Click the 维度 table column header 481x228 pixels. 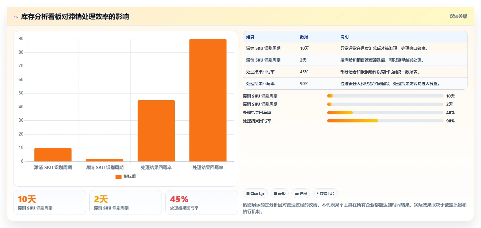click(x=250, y=37)
